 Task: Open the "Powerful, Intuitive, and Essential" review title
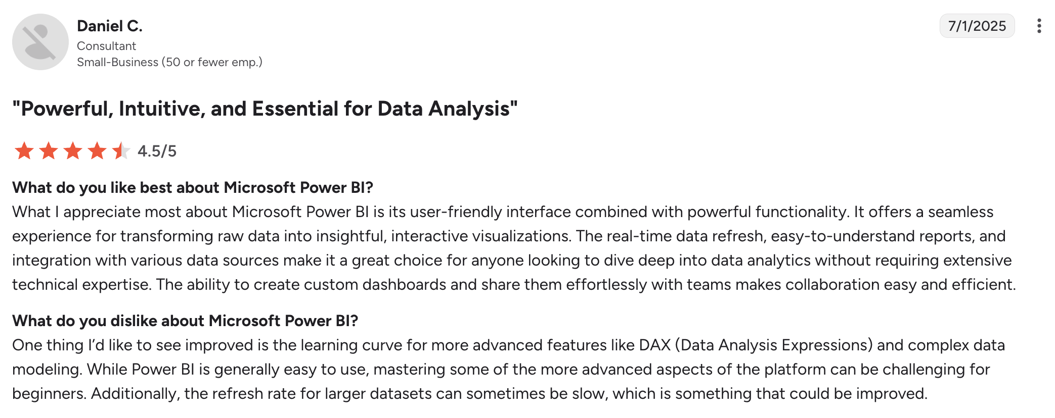tap(265, 109)
